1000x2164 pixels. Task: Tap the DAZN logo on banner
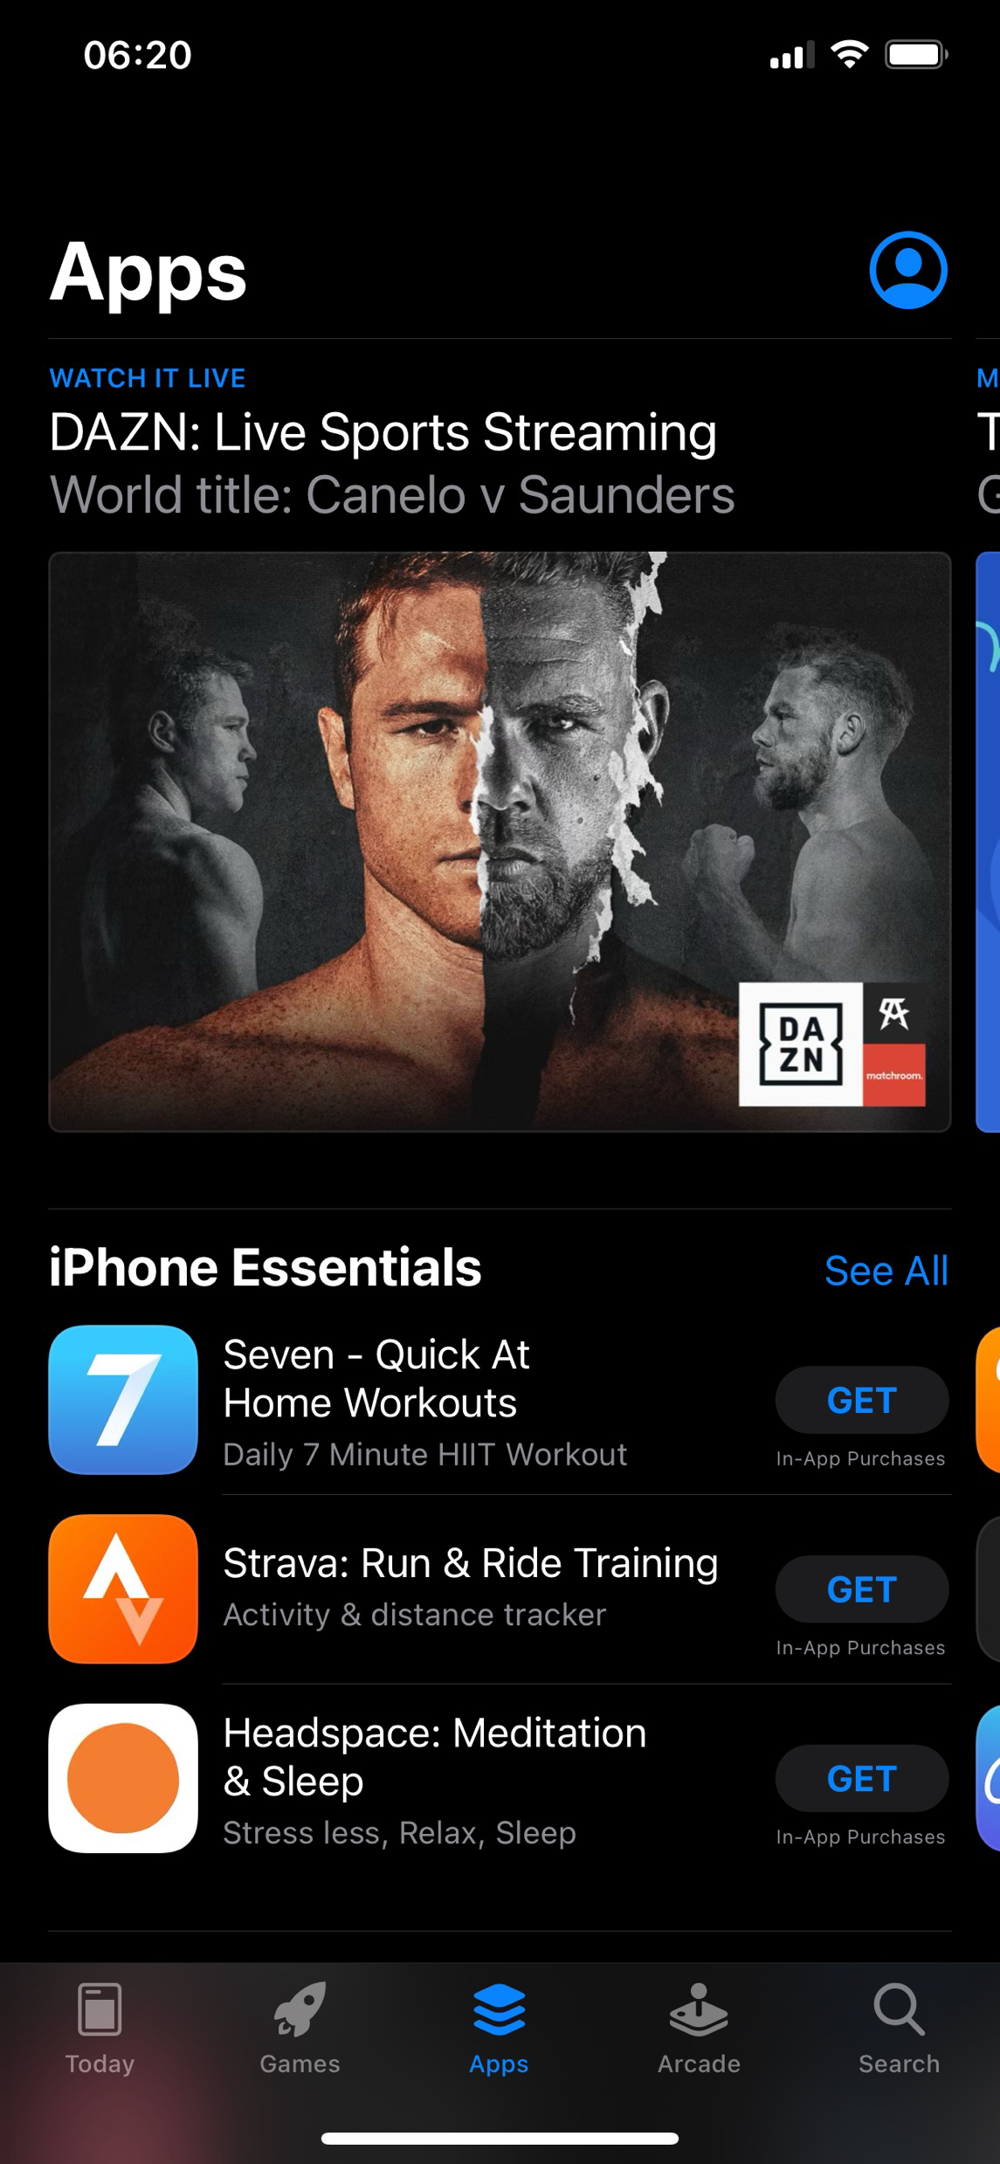click(x=801, y=1044)
